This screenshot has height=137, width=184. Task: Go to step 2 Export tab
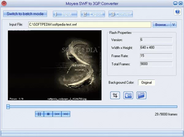pyautogui.click(x=93, y=14)
